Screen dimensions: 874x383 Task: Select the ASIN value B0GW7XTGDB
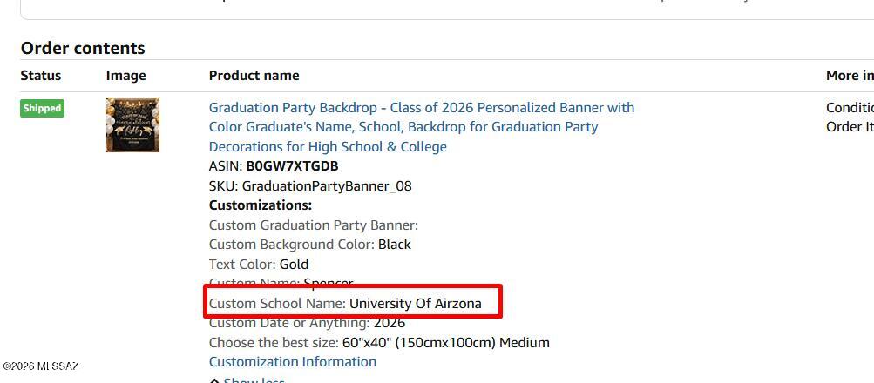pyautogui.click(x=292, y=166)
